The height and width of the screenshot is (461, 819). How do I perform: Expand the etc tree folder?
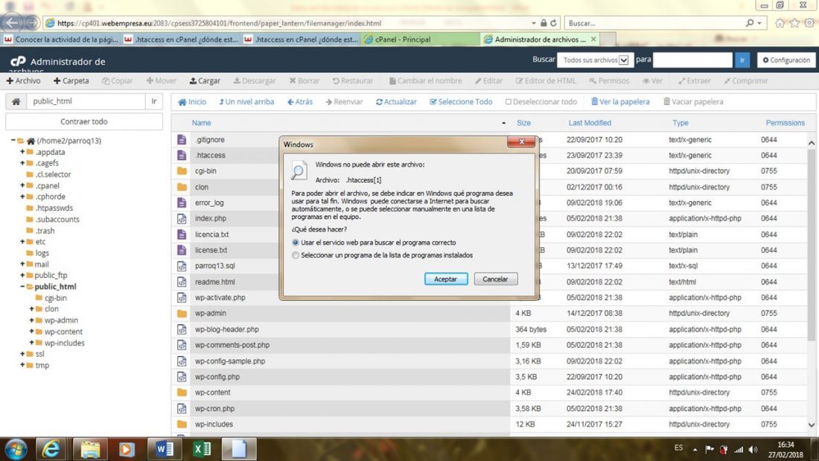(x=22, y=241)
